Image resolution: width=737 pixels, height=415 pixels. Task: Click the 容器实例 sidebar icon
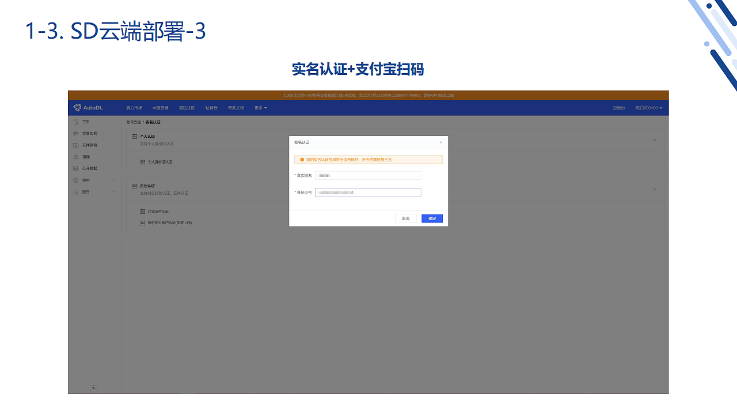point(76,133)
